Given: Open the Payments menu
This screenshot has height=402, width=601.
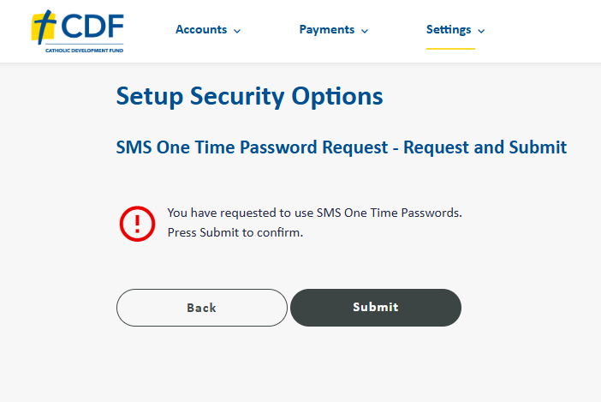Looking at the screenshot, I should pos(334,29).
